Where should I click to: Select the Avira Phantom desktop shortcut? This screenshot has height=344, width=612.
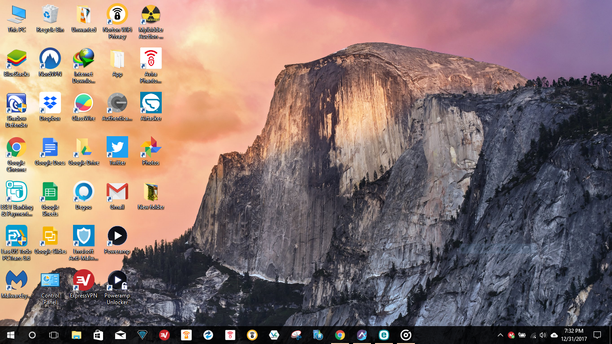[x=151, y=66]
